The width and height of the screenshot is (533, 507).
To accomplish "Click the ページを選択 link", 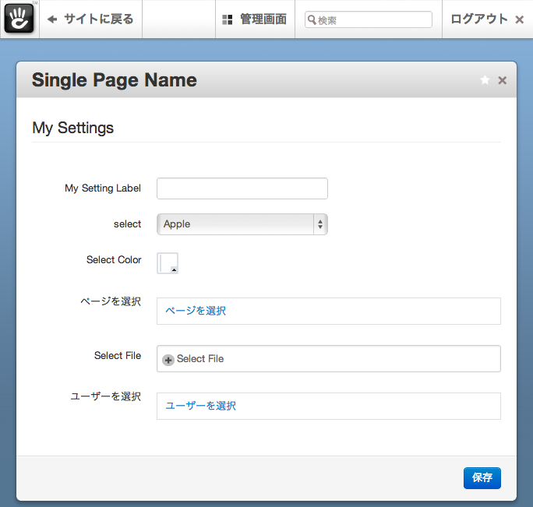I will click(x=196, y=311).
